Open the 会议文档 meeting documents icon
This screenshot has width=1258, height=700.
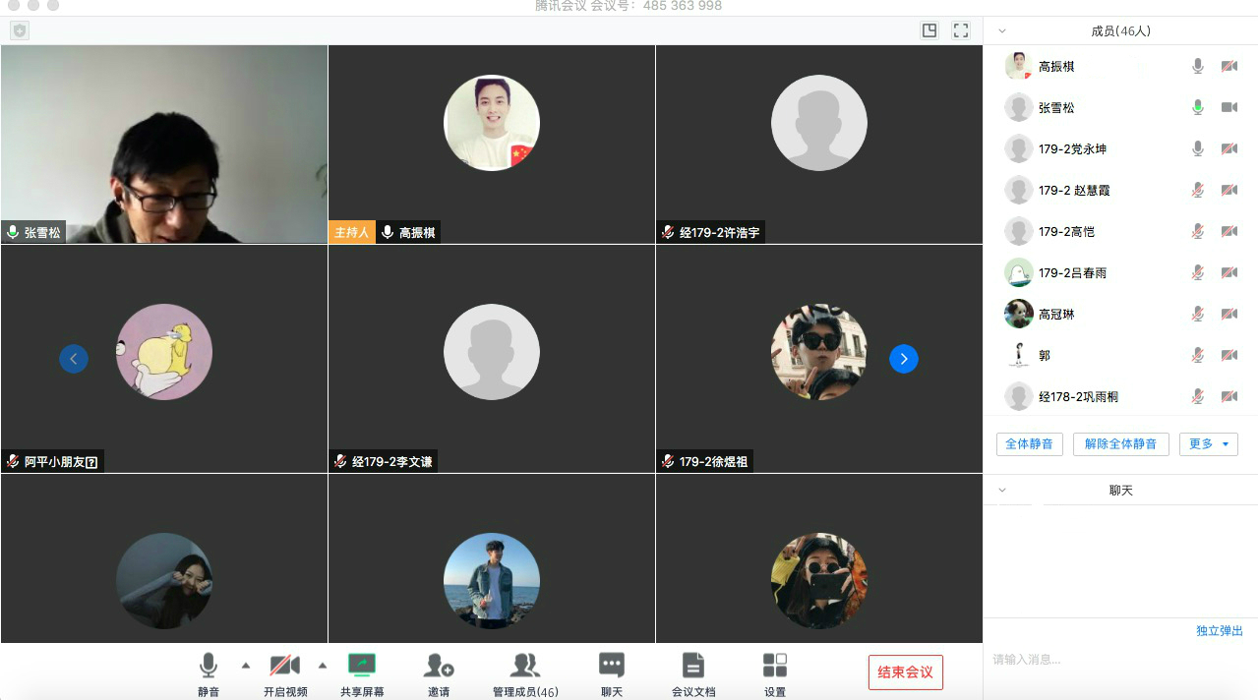[x=693, y=667]
